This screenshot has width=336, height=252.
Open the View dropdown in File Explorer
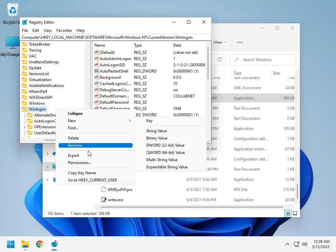coord(220,42)
